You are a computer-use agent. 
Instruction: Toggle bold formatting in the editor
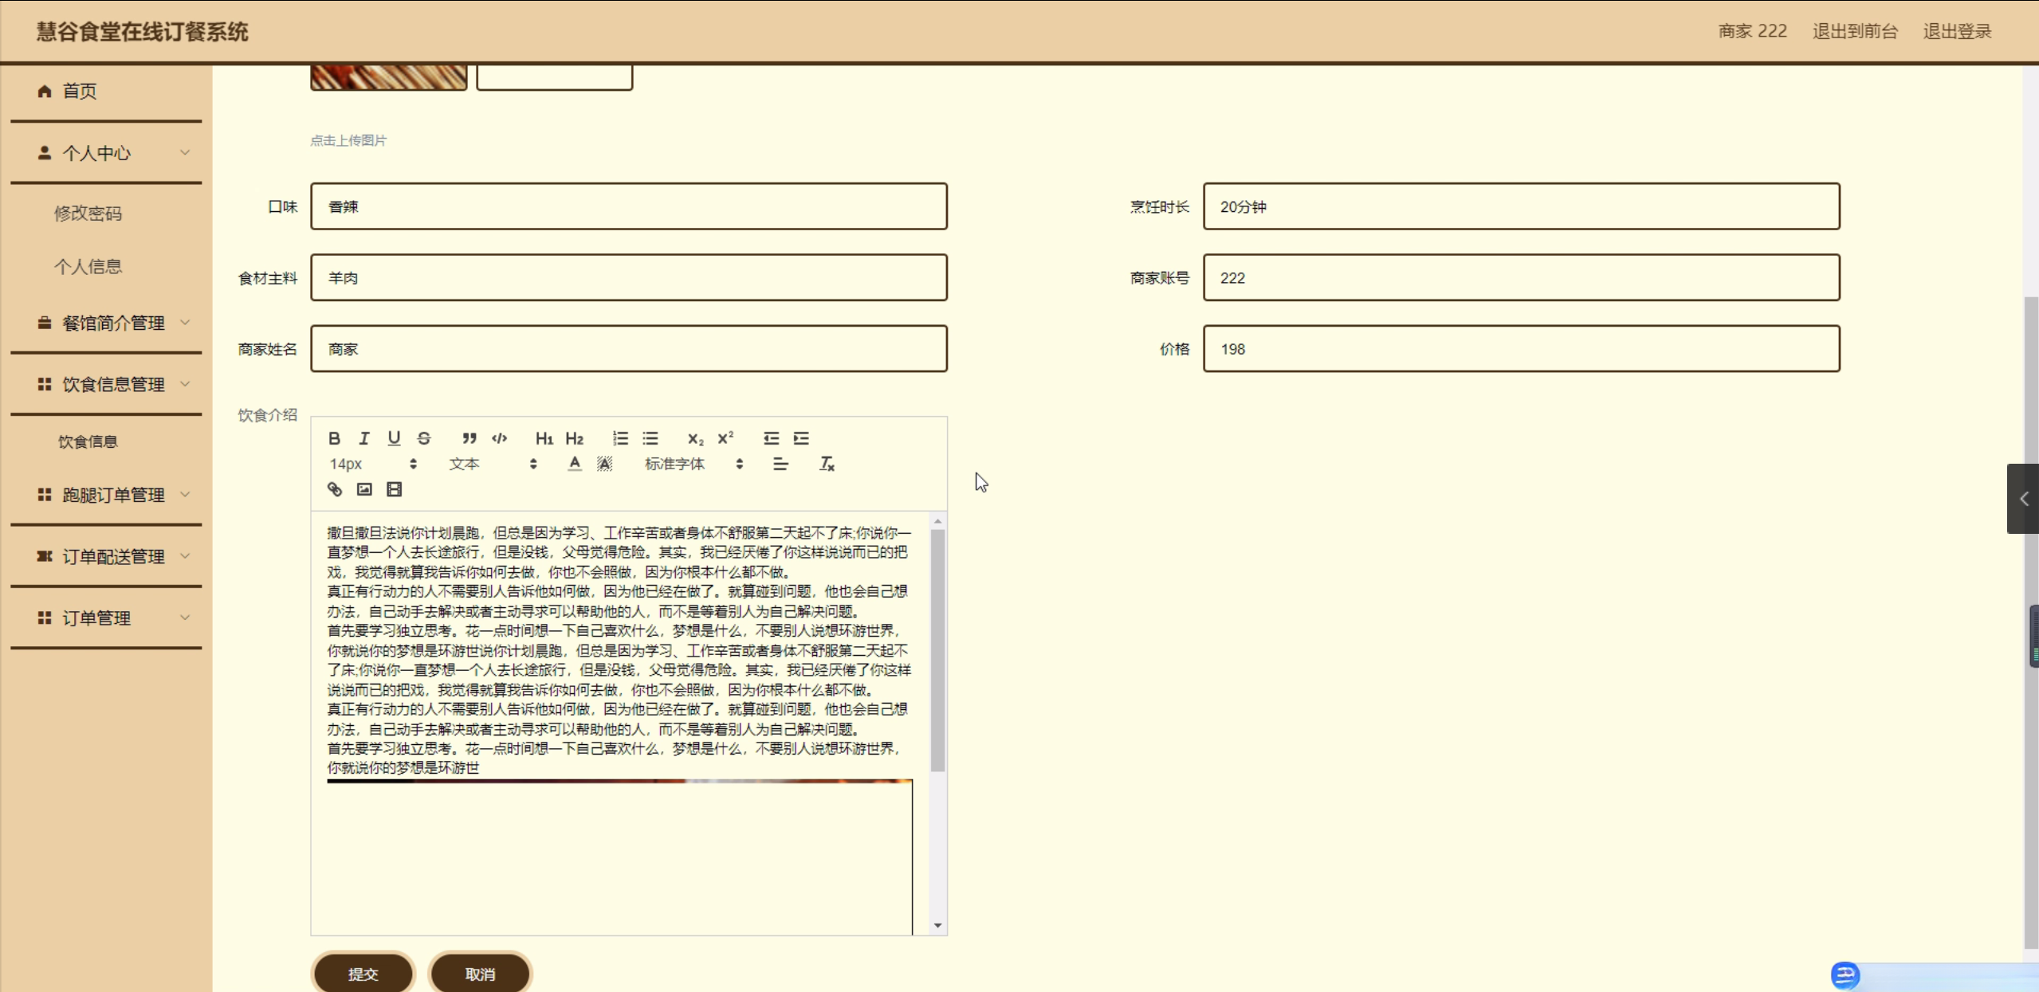(x=334, y=438)
